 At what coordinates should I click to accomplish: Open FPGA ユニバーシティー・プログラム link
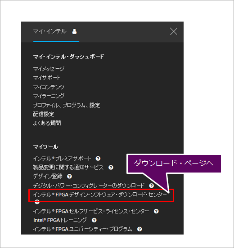click(82, 229)
